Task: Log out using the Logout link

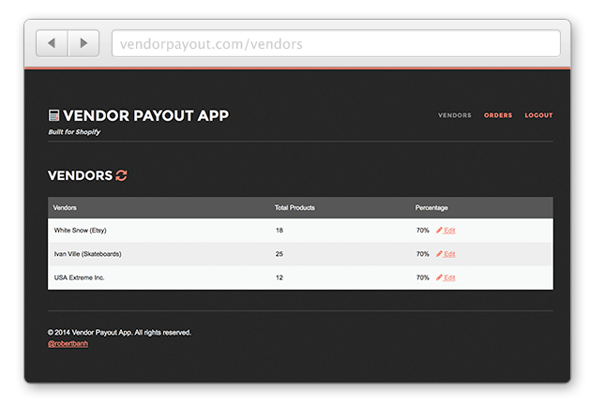Action: pos(538,115)
